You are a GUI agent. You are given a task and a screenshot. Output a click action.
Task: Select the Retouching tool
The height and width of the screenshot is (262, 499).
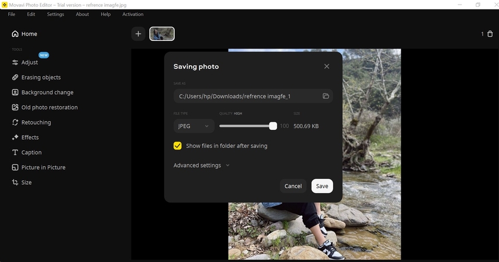tap(31, 122)
